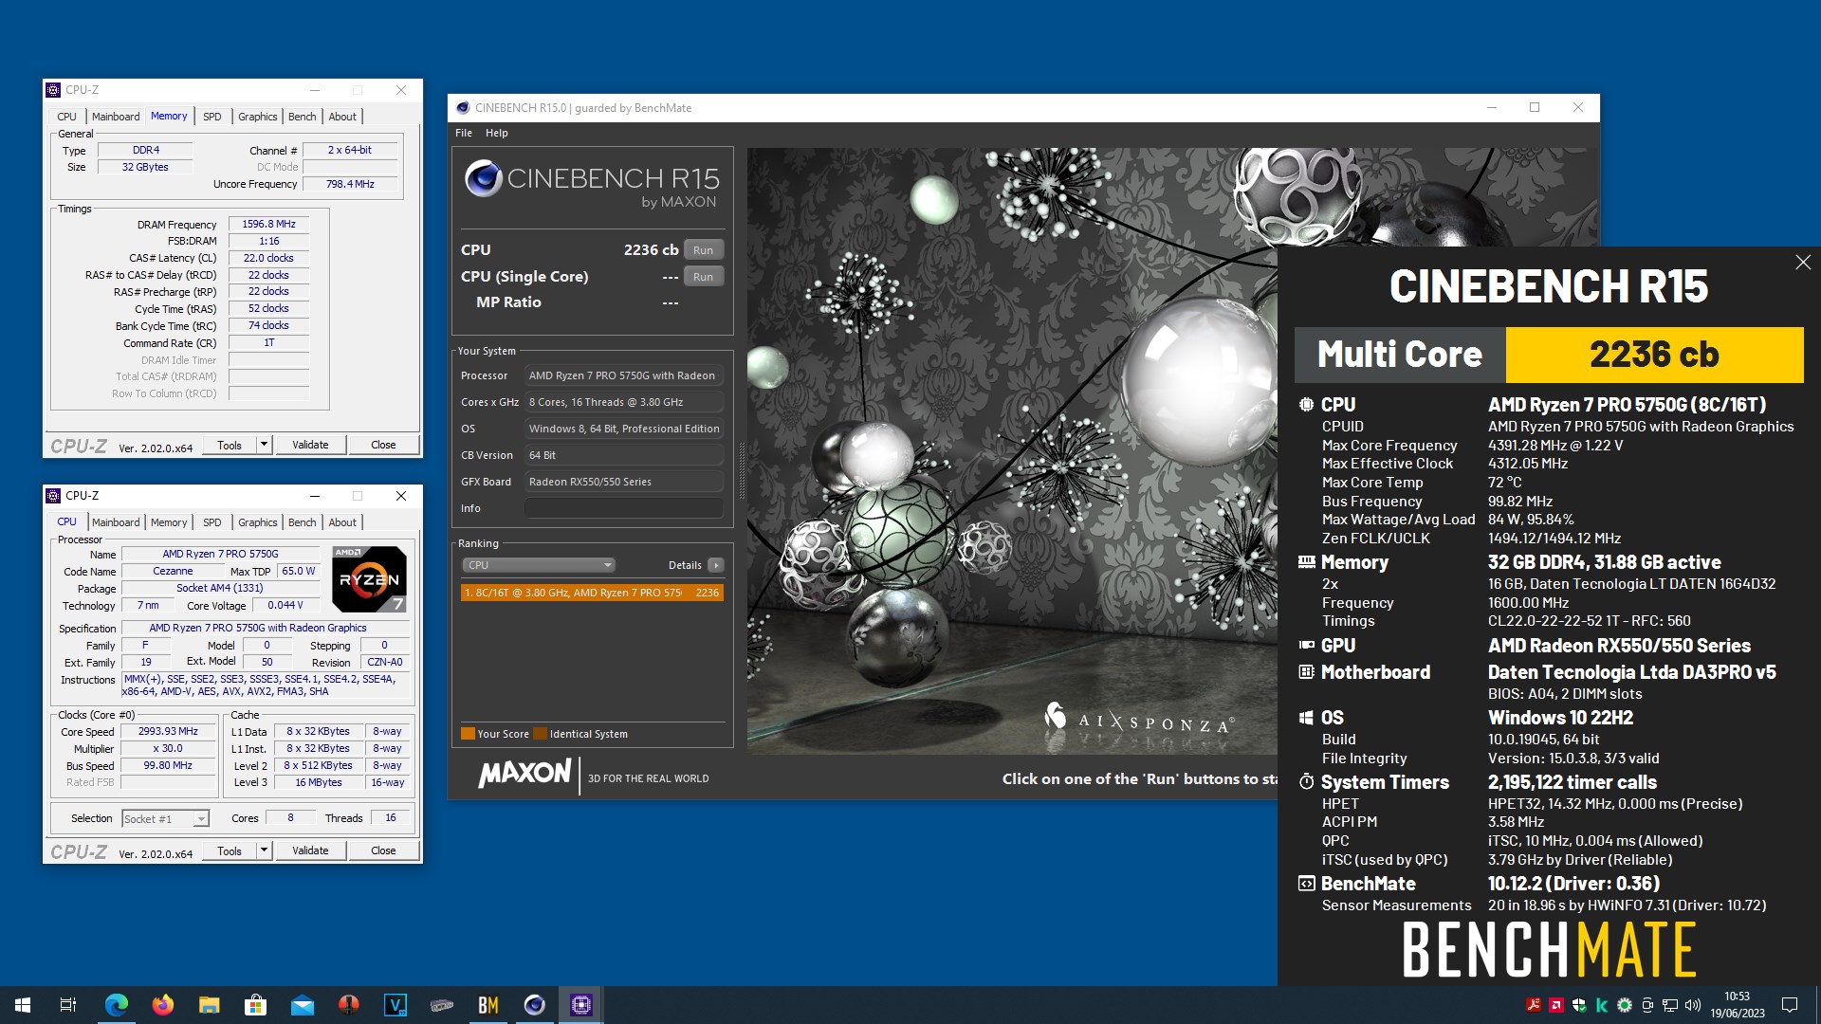
Task: Open the Cinebench File menu
Action: pyautogui.click(x=464, y=133)
